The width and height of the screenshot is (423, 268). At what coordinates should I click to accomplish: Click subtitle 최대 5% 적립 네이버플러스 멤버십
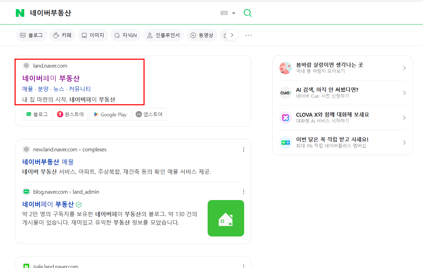(331, 146)
